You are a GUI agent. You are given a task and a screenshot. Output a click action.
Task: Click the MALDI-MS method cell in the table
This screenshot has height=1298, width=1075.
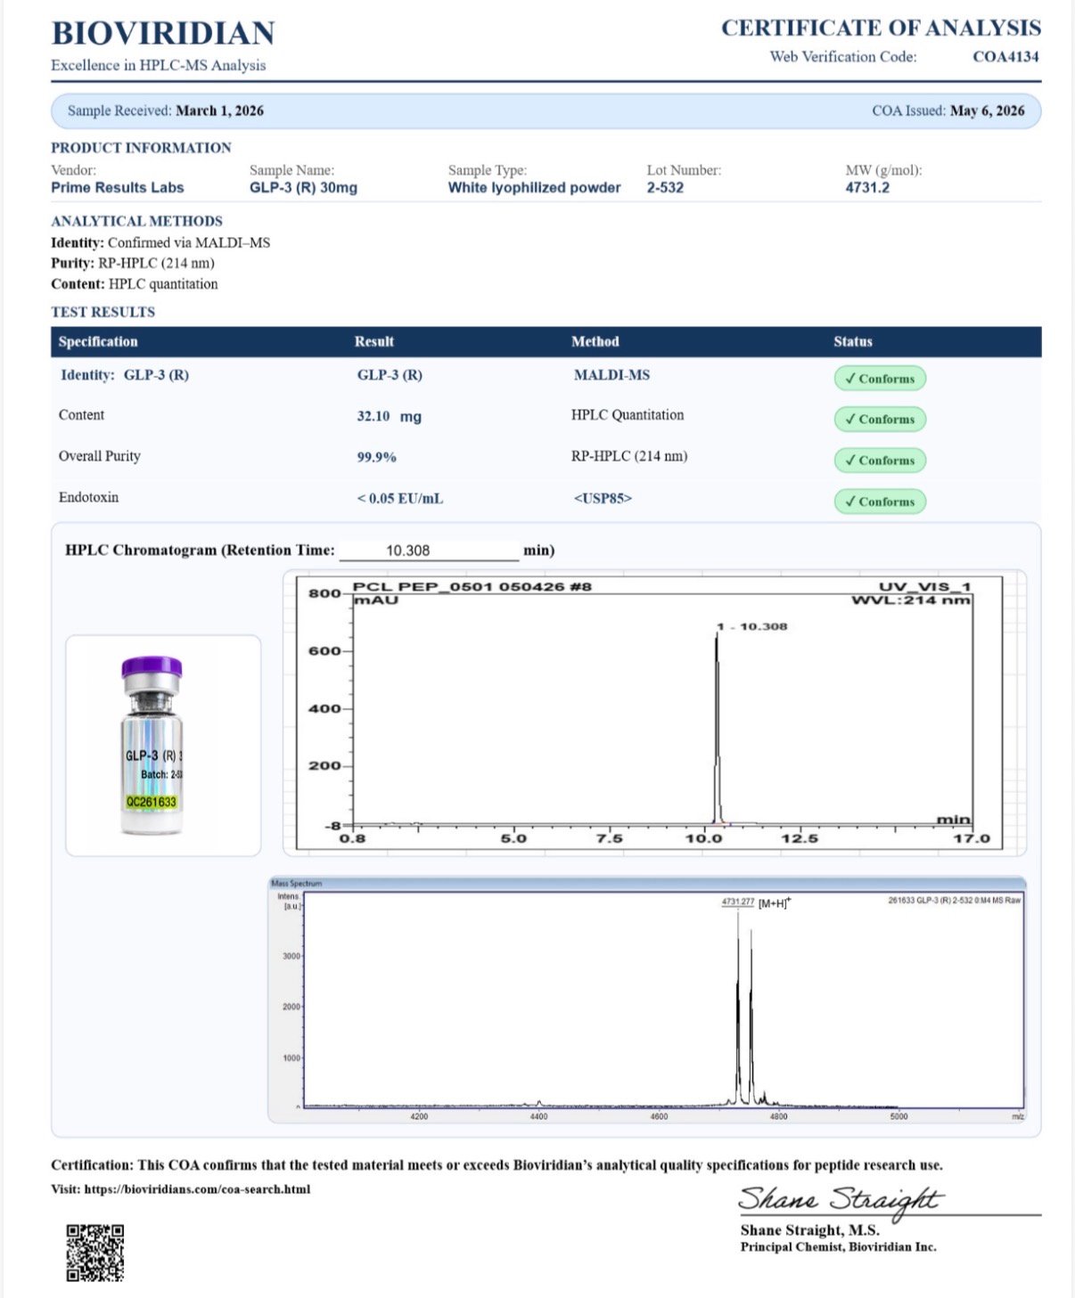click(611, 375)
